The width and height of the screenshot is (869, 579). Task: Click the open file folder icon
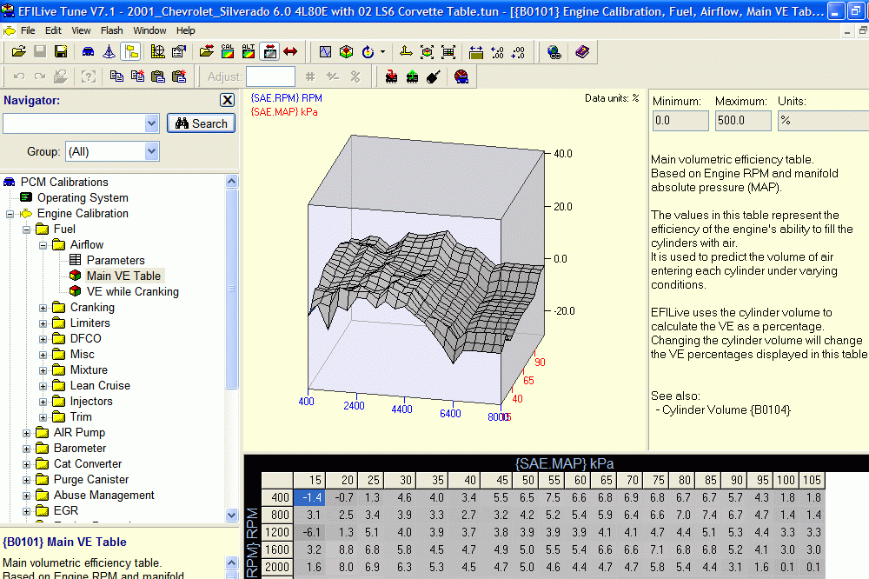[17, 52]
